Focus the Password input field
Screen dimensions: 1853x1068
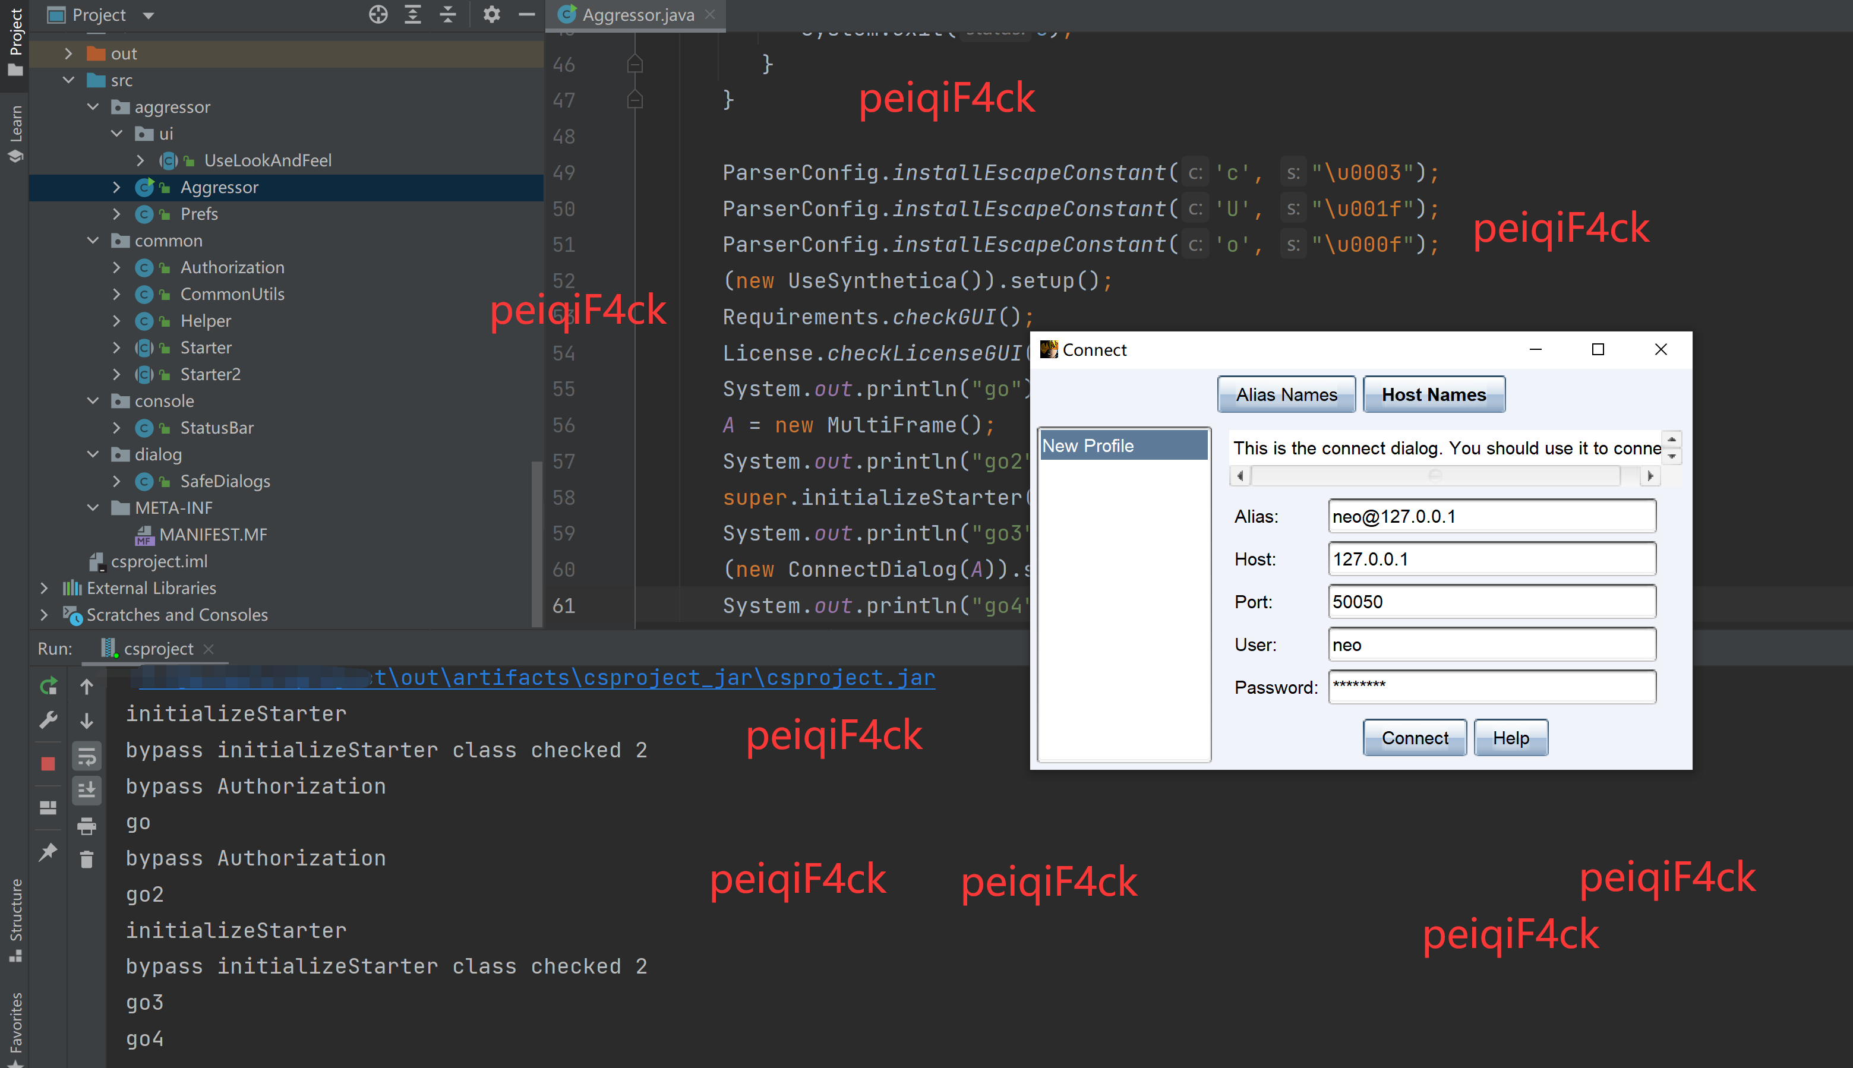pos(1492,687)
